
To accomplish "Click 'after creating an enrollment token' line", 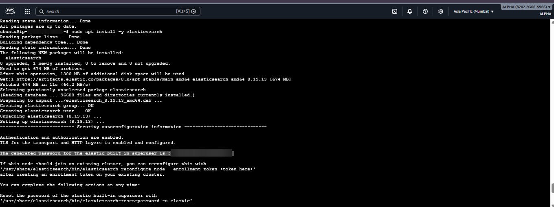I will pyautogui.click(x=82, y=174).
